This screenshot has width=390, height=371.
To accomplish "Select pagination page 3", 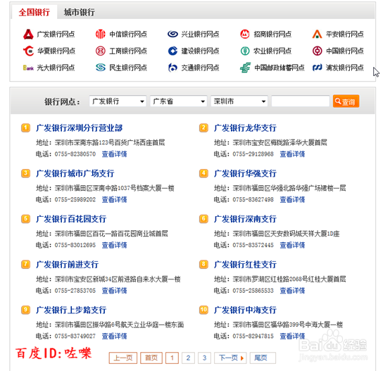I will [x=204, y=358].
